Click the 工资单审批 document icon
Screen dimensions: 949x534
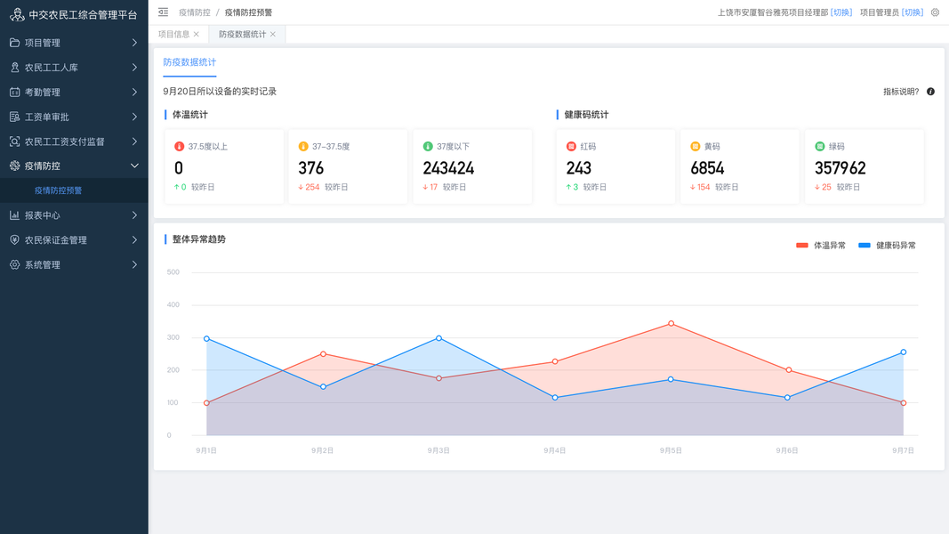click(14, 117)
